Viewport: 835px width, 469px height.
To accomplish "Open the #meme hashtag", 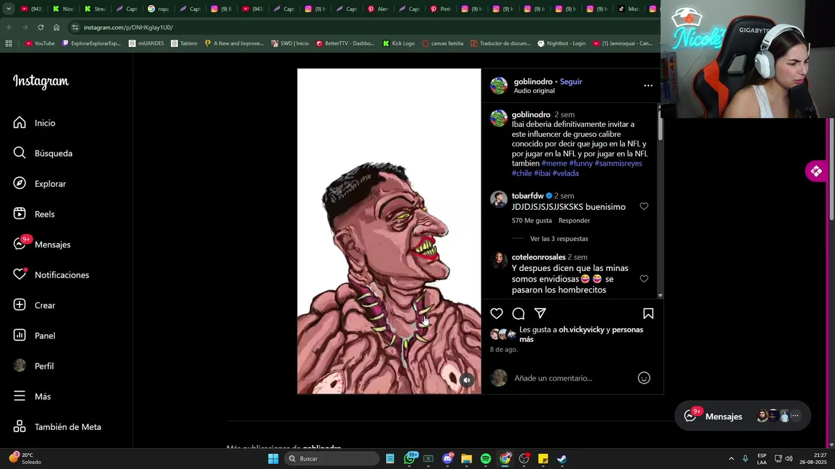I will point(554,163).
